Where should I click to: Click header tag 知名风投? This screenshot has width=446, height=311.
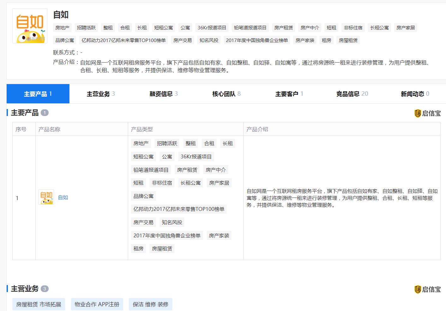click(x=209, y=40)
